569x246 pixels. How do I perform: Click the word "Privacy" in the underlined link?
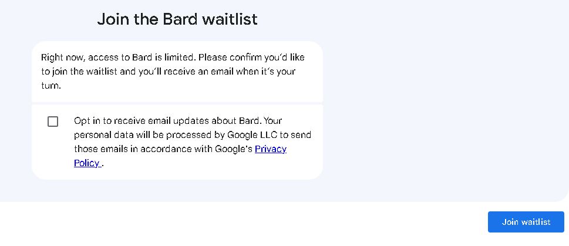click(270, 149)
